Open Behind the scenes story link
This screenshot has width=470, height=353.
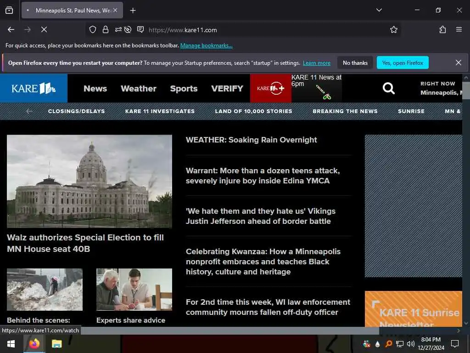[x=39, y=320]
